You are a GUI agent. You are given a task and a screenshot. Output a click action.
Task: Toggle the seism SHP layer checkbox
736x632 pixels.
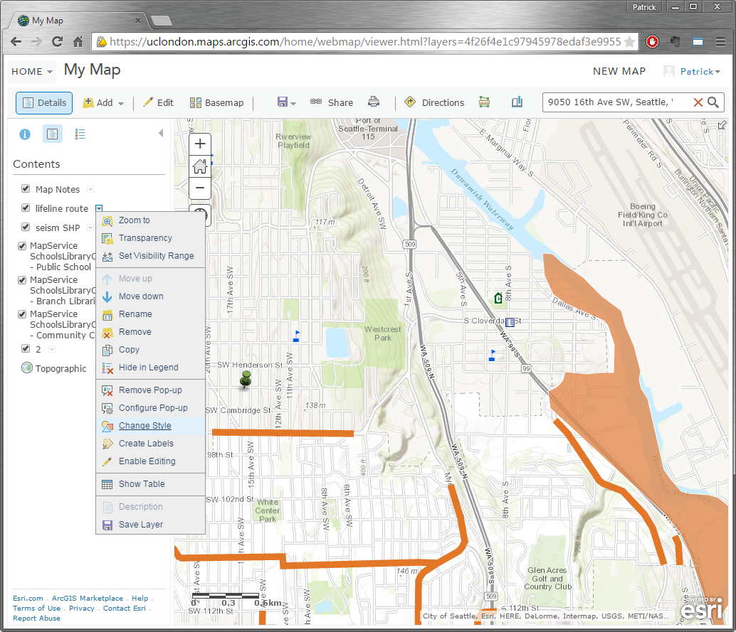(26, 227)
